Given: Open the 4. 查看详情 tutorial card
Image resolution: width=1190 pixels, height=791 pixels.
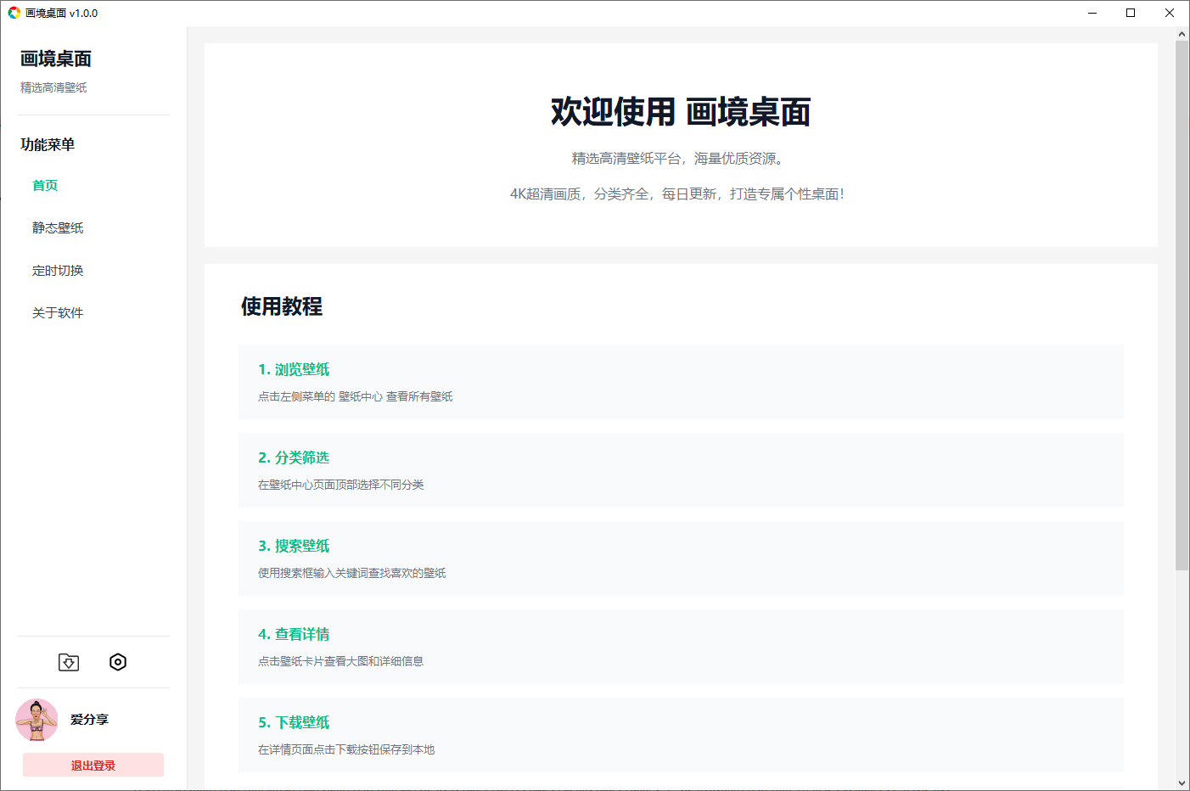Looking at the screenshot, I should coord(681,647).
